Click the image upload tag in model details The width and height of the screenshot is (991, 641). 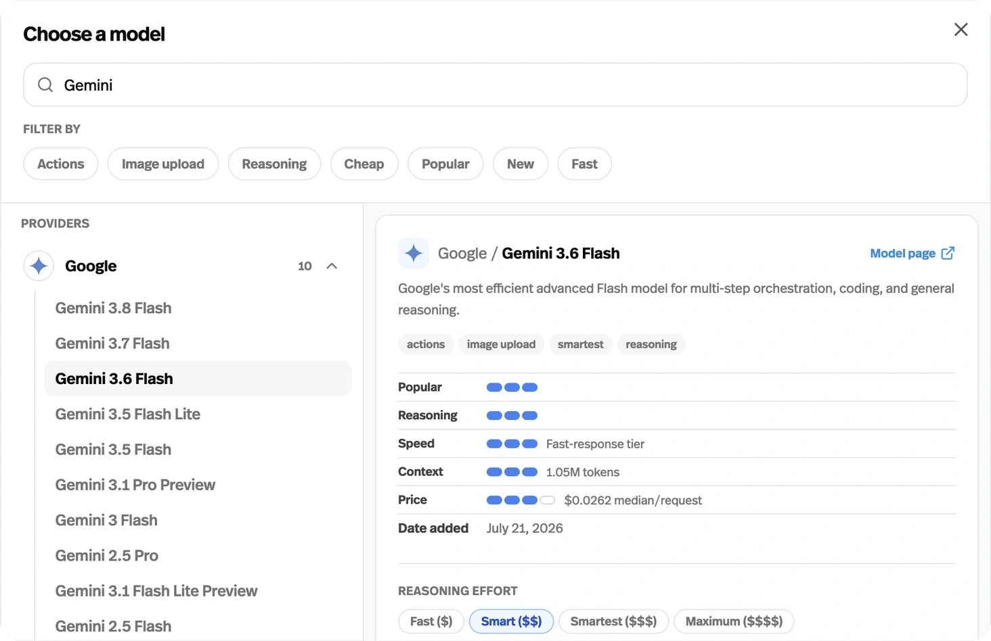click(501, 344)
